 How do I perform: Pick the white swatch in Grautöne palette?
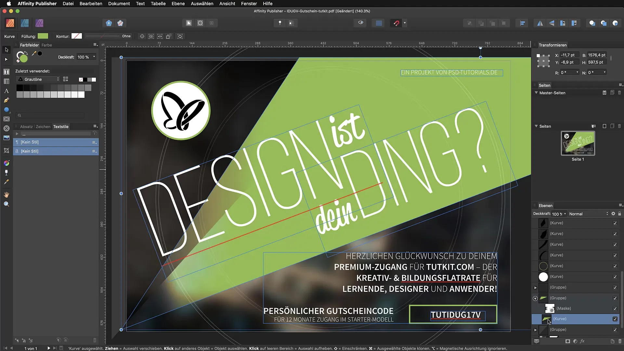click(81, 95)
